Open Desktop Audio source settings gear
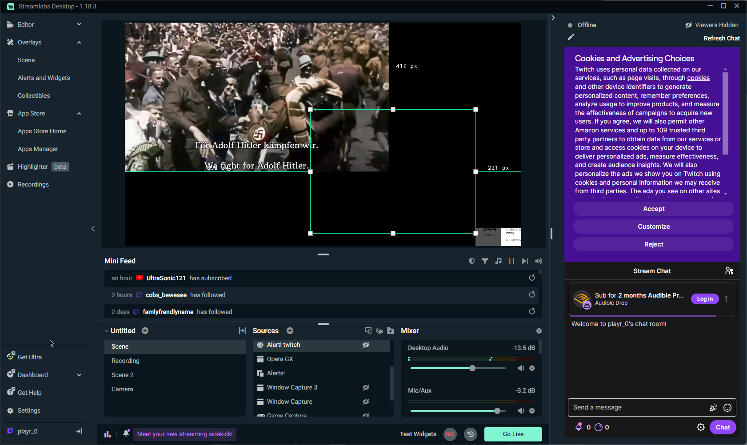Viewport: 747px width, 445px height. (x=532, y=368)
